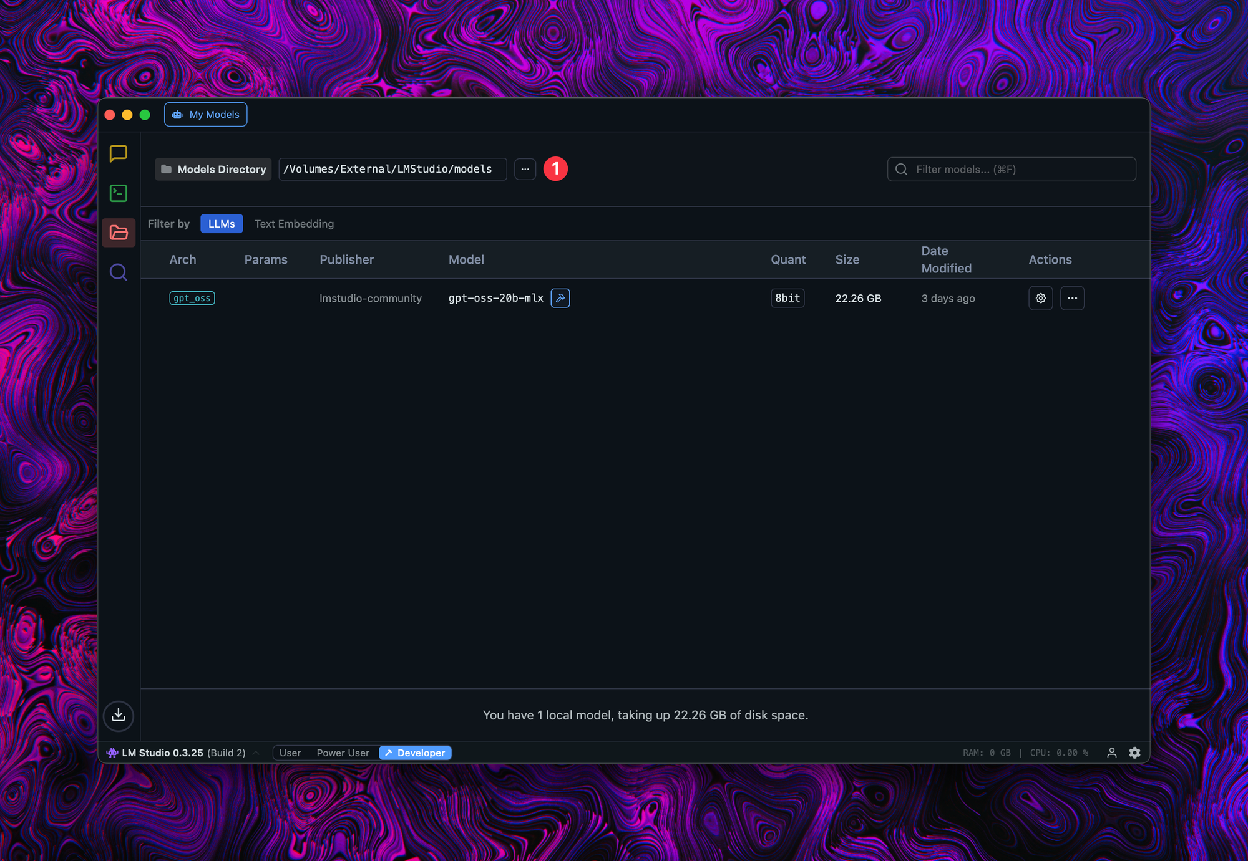
Task: Click the yellow minimize window button
Action: [x=127, y=115]
